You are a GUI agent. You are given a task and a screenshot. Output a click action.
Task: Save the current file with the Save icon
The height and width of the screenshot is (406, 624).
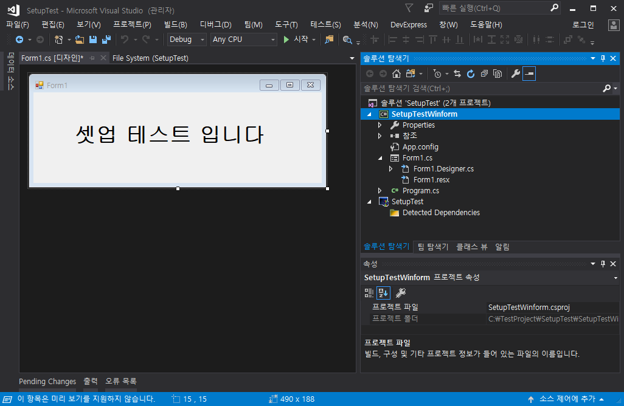[x=92, y=40]
